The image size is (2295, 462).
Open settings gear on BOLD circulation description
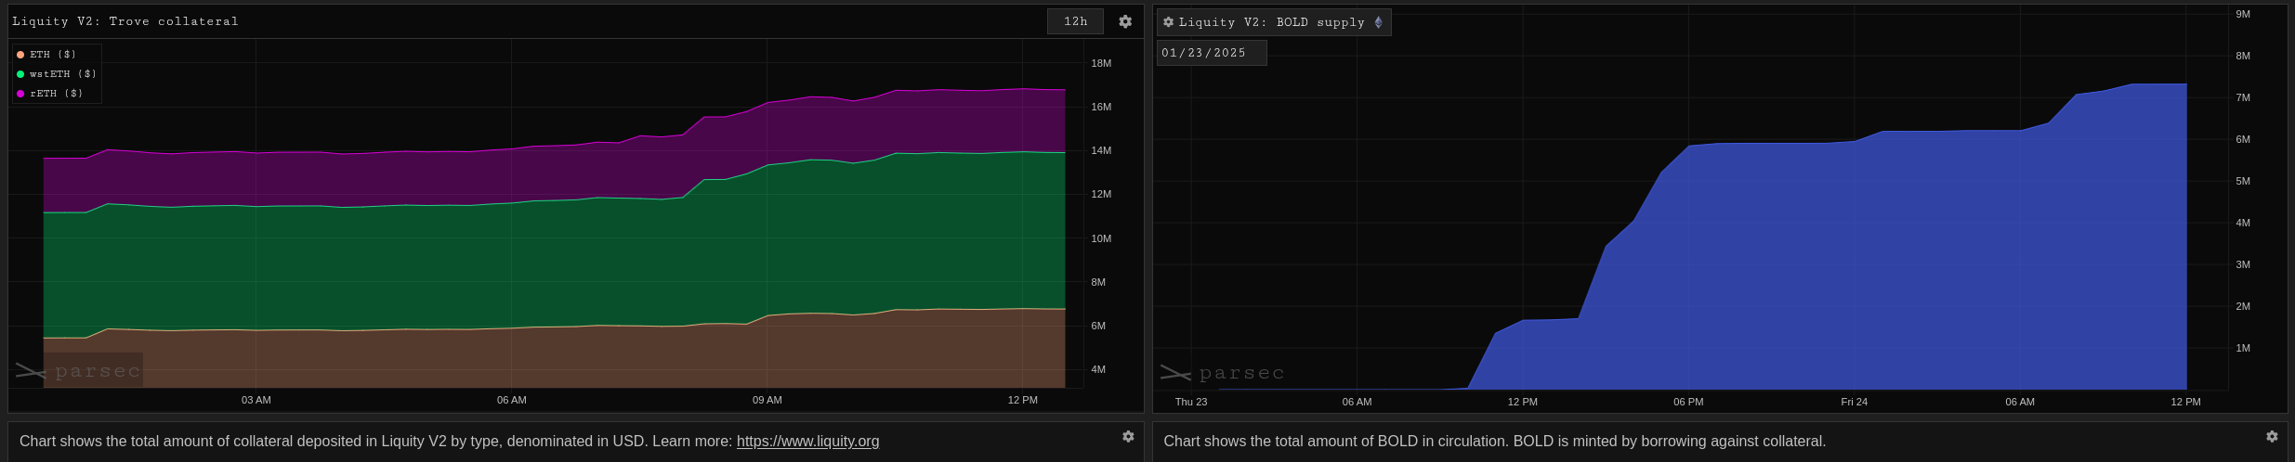(x=2272, y=436)
